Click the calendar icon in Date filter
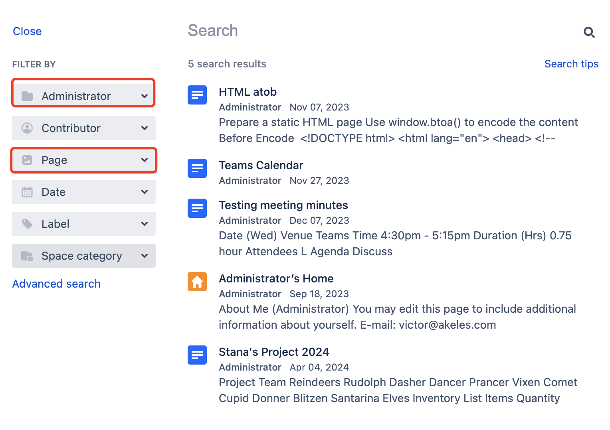The width and height of the screenshot is (610, 430). (27, 192)
